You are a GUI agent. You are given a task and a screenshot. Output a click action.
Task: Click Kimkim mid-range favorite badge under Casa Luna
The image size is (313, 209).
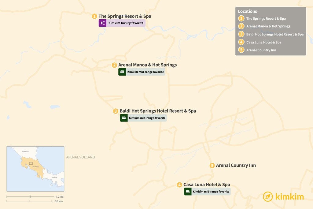click(211, 192)
